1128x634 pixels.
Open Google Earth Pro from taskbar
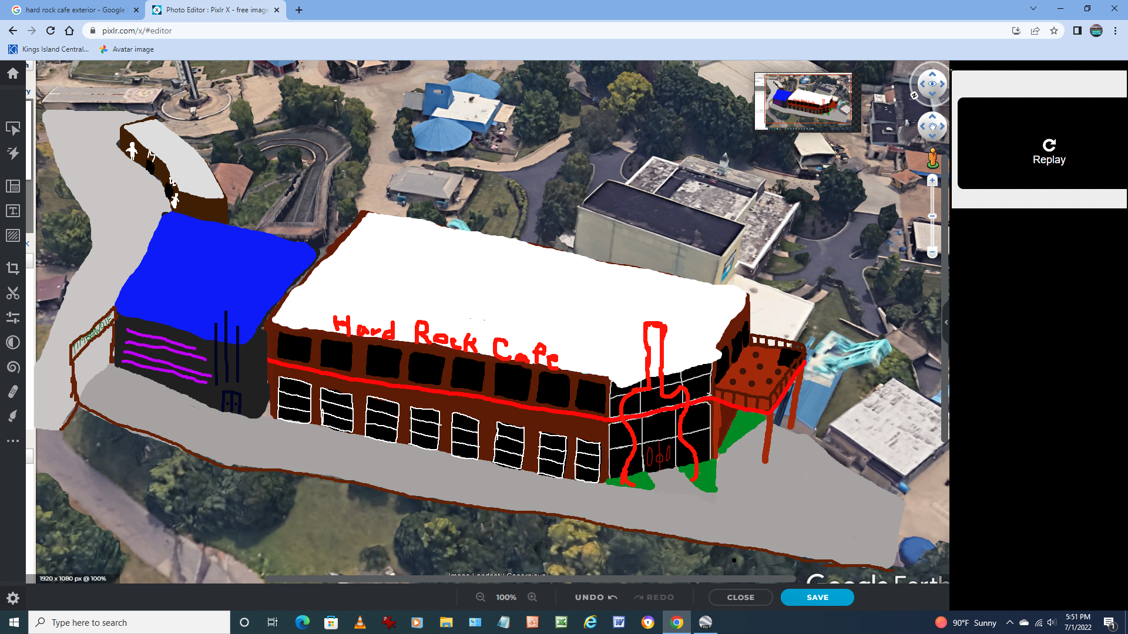(706, 622)
